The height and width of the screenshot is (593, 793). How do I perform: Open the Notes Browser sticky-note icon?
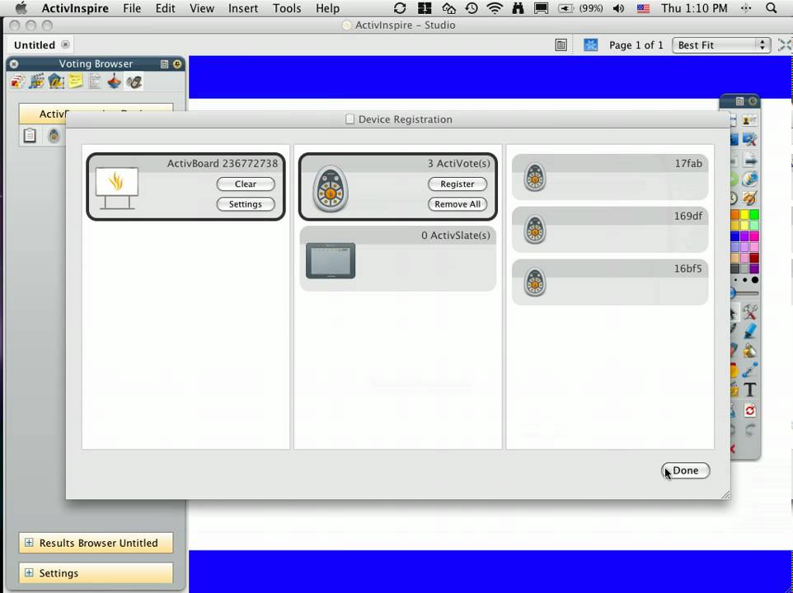(x=75, y=82)
